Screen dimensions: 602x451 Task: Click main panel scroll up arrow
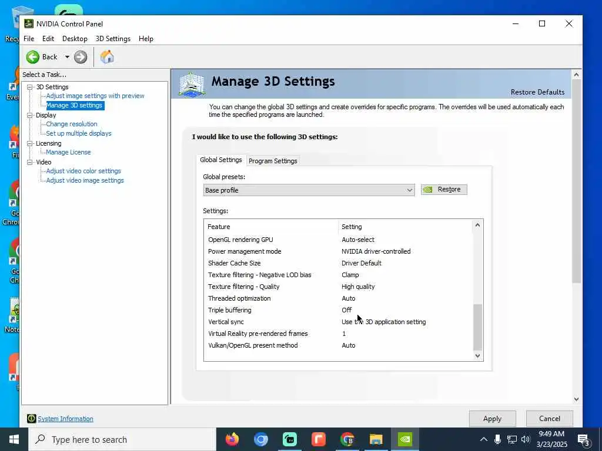click(576, 75)
